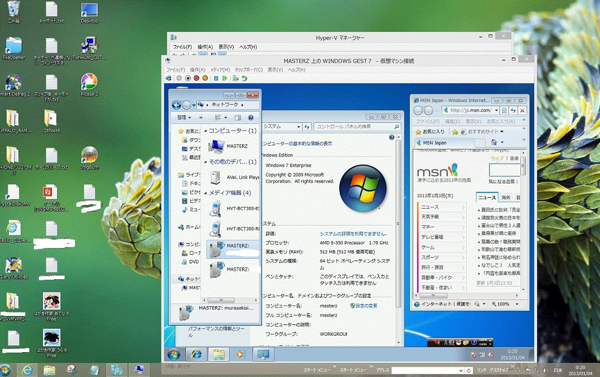Open 操作(A) menu in VM connection window
600x377 pixels.
pyautogui.click(x=198, y=70)
